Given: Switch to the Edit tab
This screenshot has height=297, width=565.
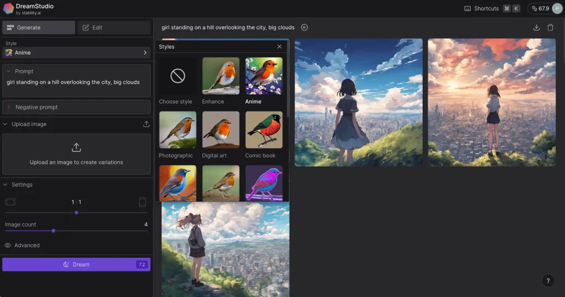Looking at the screenshot, I should [x=114, y=28].
